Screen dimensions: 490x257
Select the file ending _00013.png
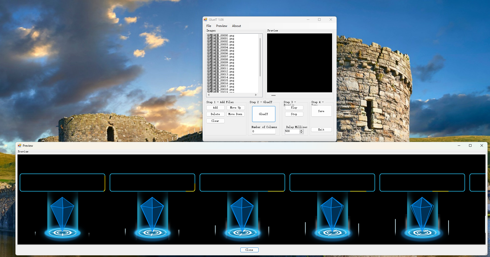(x=221, y=74)
